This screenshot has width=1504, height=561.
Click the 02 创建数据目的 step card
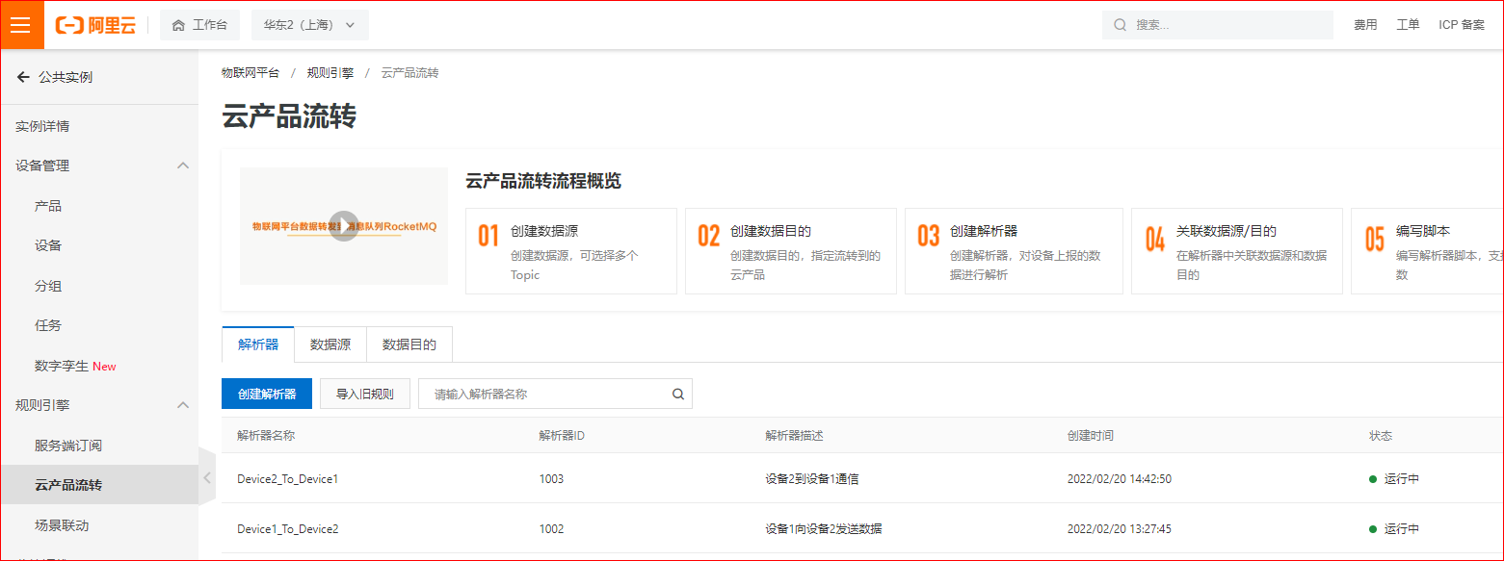[x=791, y=251]
